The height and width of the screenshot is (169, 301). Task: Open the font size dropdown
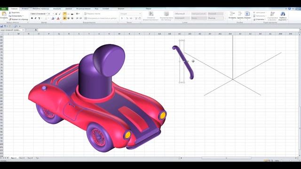[x=53, y=14]
